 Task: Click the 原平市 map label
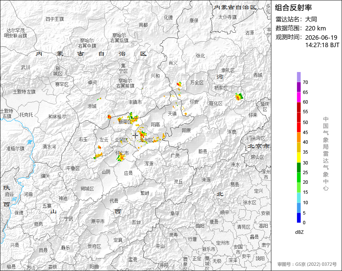tap(98, 221)
